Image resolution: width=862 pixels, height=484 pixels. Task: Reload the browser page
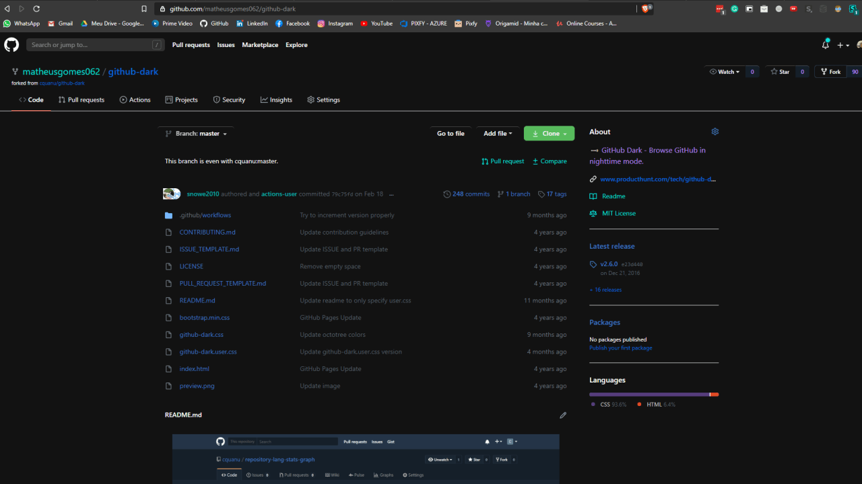(36, 9)
